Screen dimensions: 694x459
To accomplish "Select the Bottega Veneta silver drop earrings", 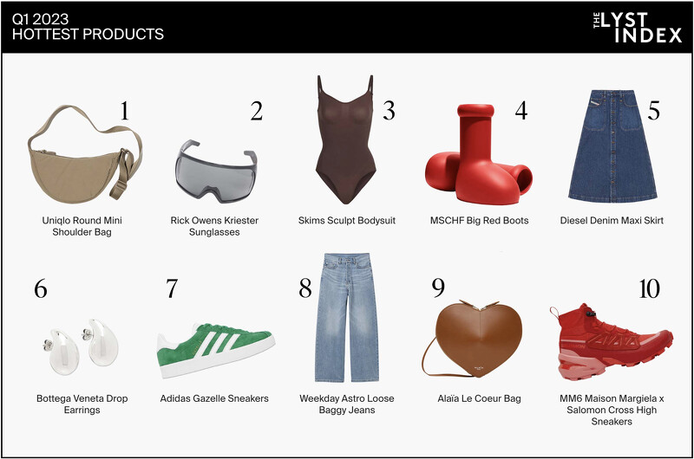I will coord(82,346).
